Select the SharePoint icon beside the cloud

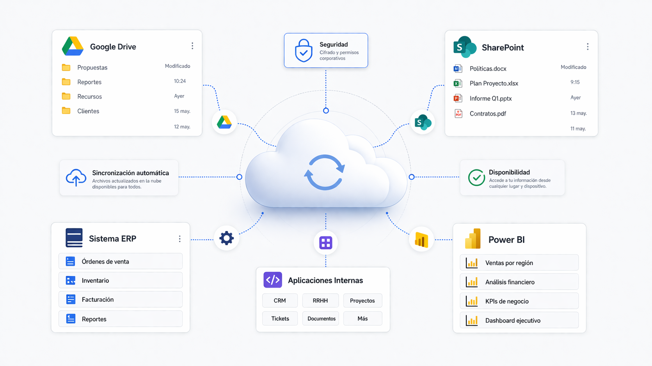click(423, 122)
